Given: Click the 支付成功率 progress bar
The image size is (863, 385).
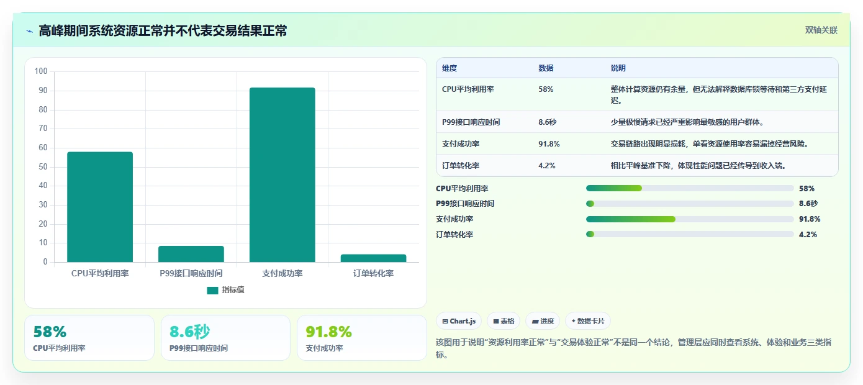Looking at the screenshot, I should tap(690, 219).
